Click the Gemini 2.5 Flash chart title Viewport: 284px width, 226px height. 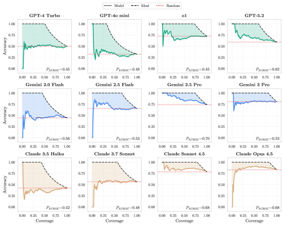click(114, 85)
